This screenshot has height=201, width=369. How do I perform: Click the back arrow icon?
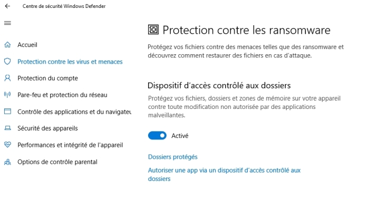point(7,6)
